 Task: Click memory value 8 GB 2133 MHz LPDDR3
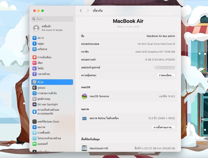click(x=160, y=60)
